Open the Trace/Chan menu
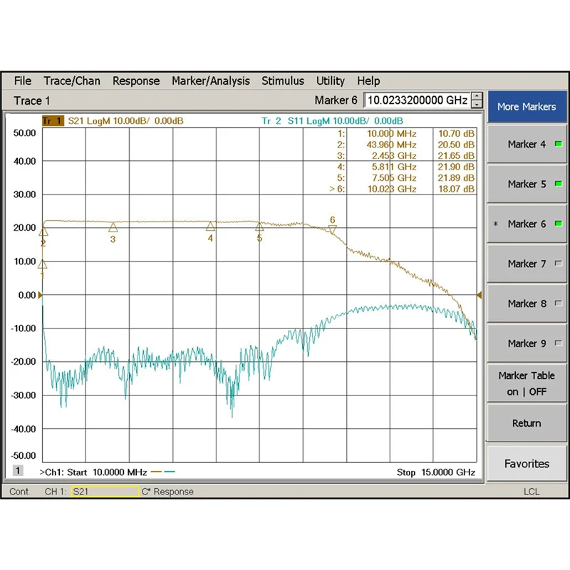Screen dimensions: 570x570 click(x=72, y=81)
